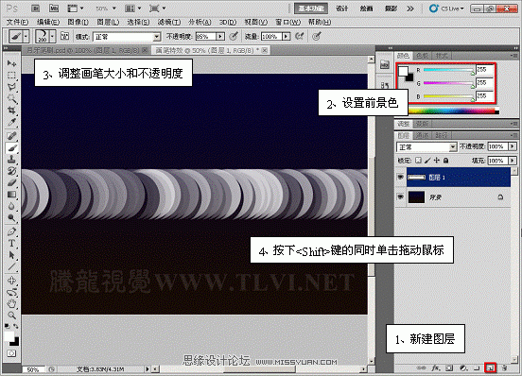Open the 图像(I) menu
Image resolution: width=522 pixels, height=376 pixels.
click(78, 22)
